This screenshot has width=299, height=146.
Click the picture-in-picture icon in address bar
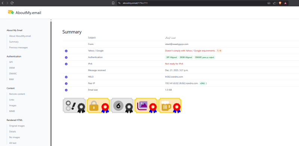(269, 3)
